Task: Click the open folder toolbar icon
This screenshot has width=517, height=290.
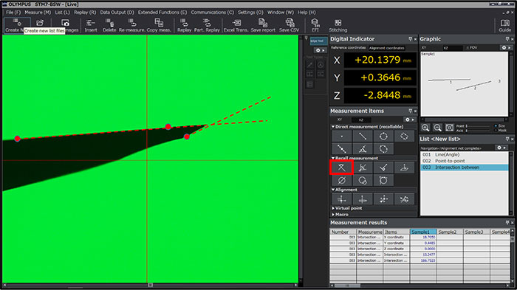Action: 40,23
